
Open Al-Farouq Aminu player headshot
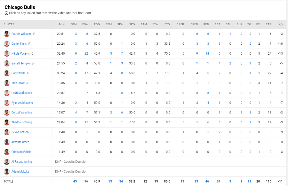pyautogui.click(x=7, y=162)
